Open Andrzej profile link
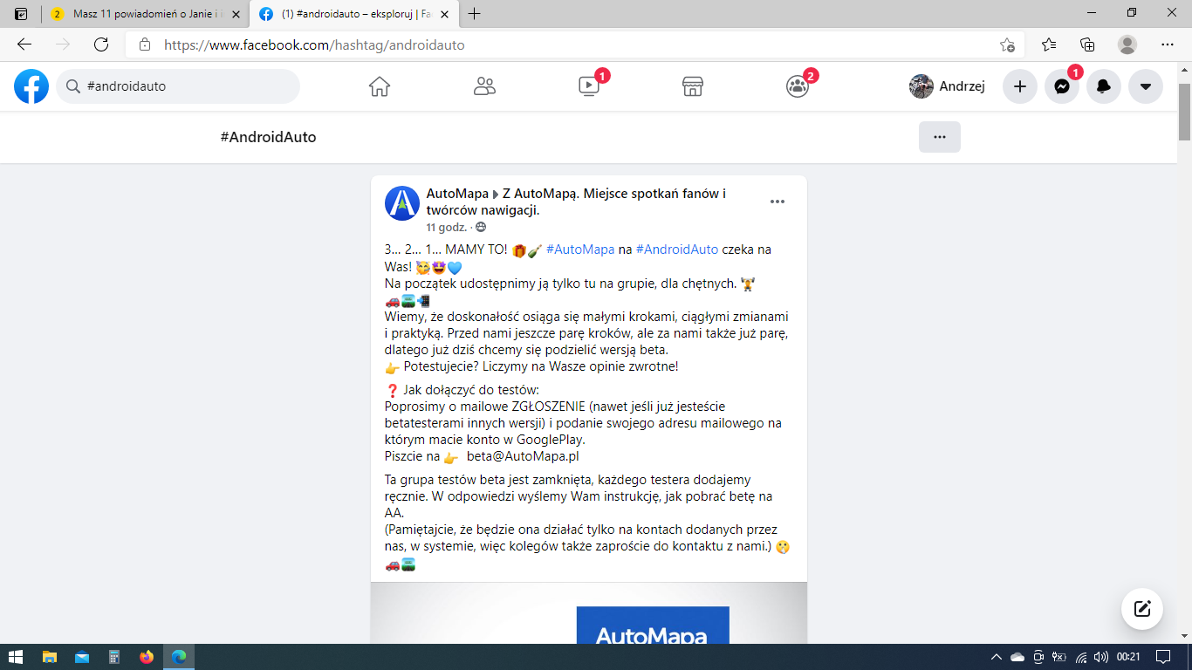 tap(948, 86)
